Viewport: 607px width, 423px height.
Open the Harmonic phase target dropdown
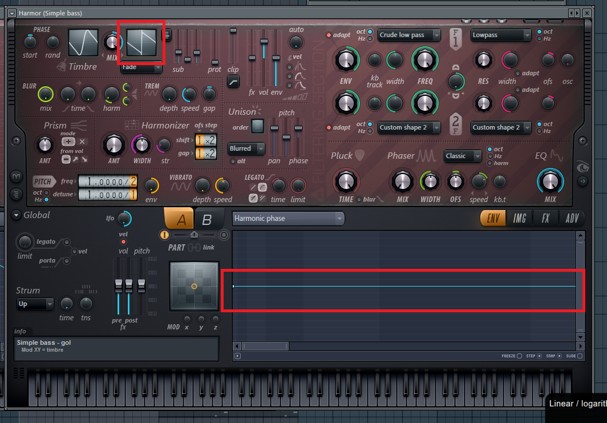click(x=288, y=219)
